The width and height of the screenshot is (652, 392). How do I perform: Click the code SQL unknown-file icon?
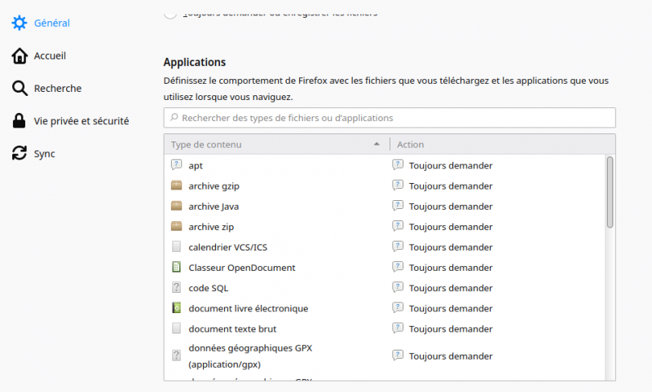click(x=176, y=287)
